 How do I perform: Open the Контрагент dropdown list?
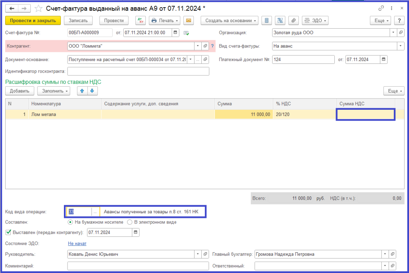pos(198,46)
